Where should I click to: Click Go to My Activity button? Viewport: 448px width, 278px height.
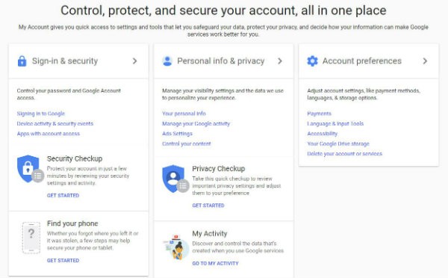click(x=215, y=263)
